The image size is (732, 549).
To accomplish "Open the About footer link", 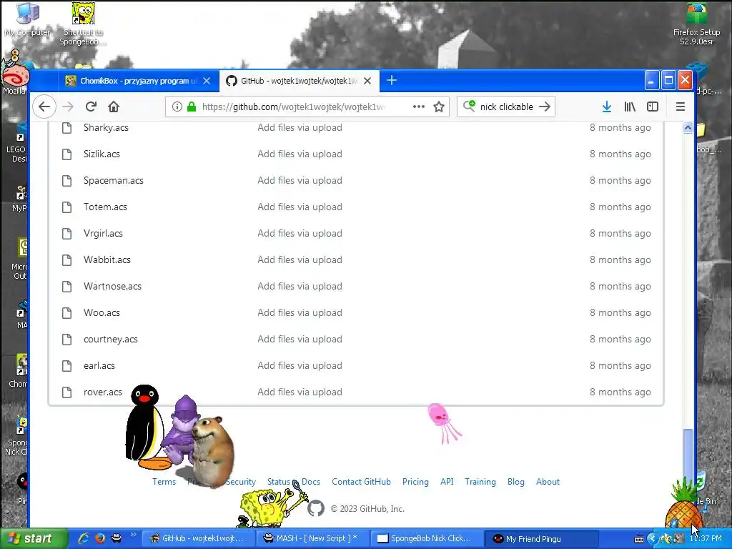I will pos(548,482).
